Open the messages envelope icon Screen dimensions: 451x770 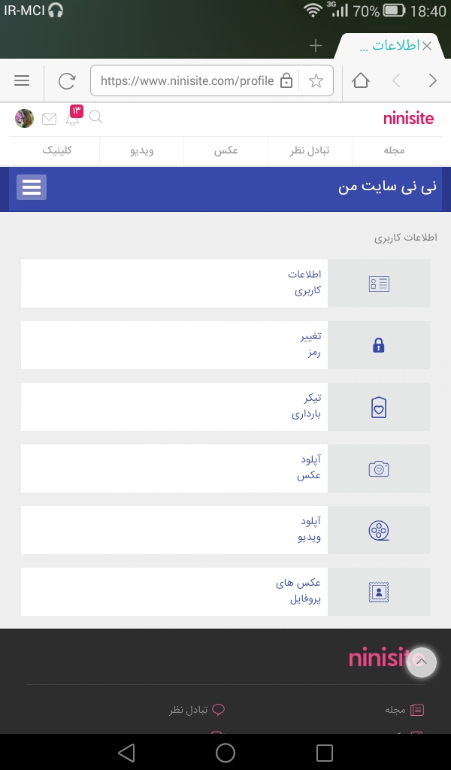pyautogui.click(x=50, y=119)
